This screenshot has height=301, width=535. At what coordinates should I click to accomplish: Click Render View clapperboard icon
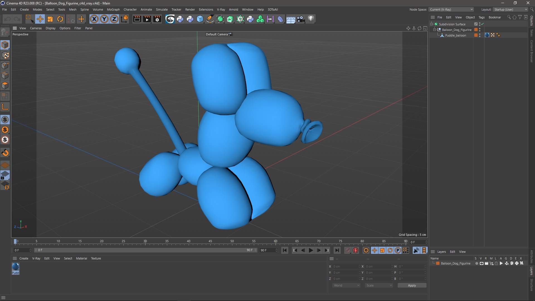137,19
